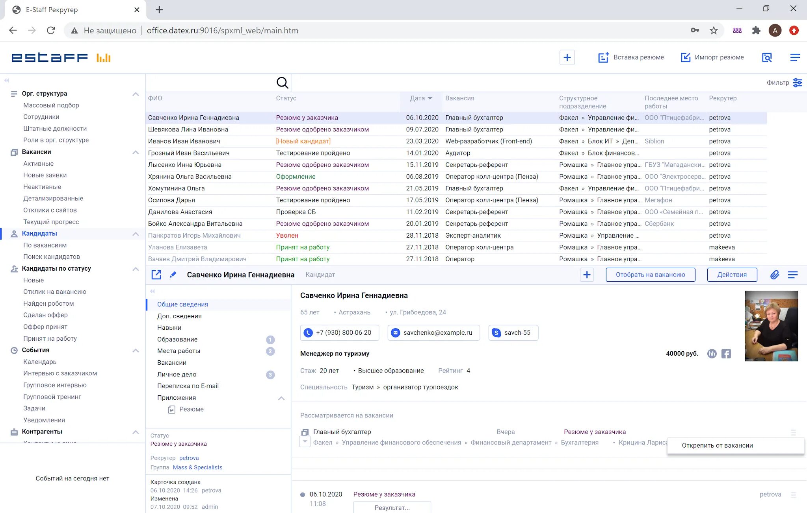Open the Места работы tab

tap(179, 351)
